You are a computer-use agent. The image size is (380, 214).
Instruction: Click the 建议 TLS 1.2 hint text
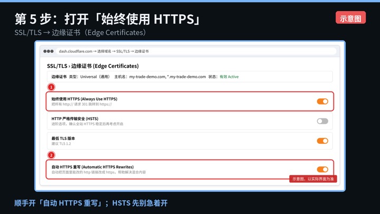61,144
